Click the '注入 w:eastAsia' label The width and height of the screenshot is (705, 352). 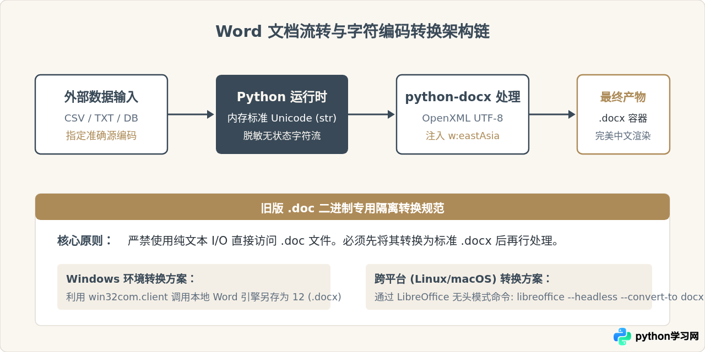coord(463,135)
